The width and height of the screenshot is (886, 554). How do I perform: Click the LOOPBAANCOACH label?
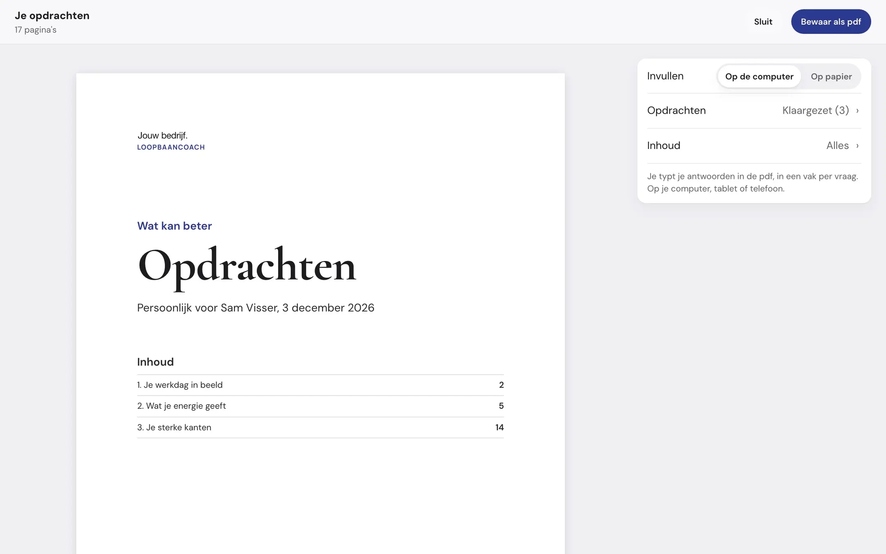(171, 147)
